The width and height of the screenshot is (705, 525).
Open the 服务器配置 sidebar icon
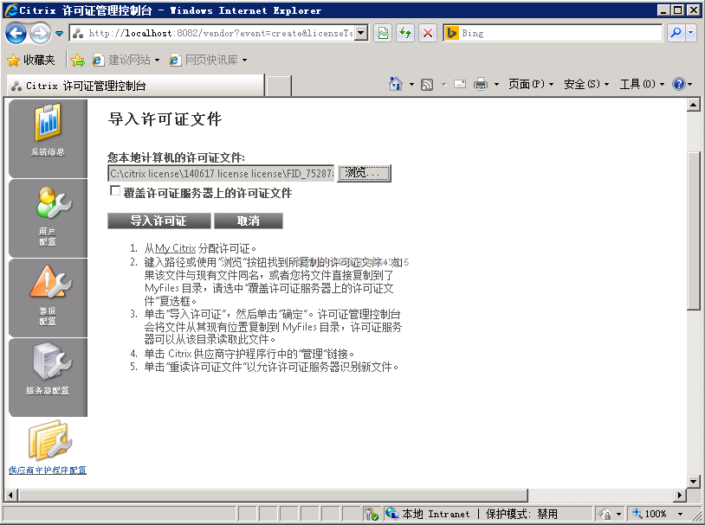pyautogui.click(x=48, y=370)
